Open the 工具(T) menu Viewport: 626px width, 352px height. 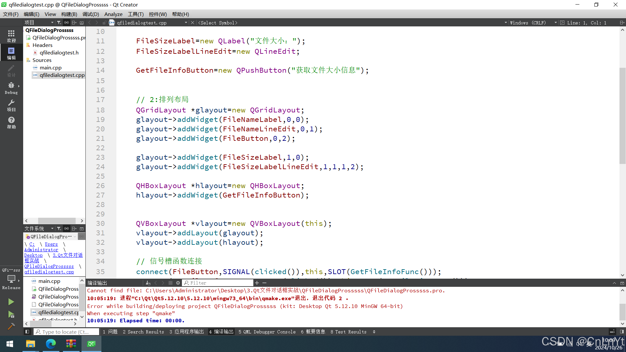coord(136,14)
